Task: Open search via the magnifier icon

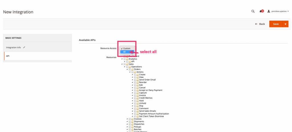Action: click(253, 11)
